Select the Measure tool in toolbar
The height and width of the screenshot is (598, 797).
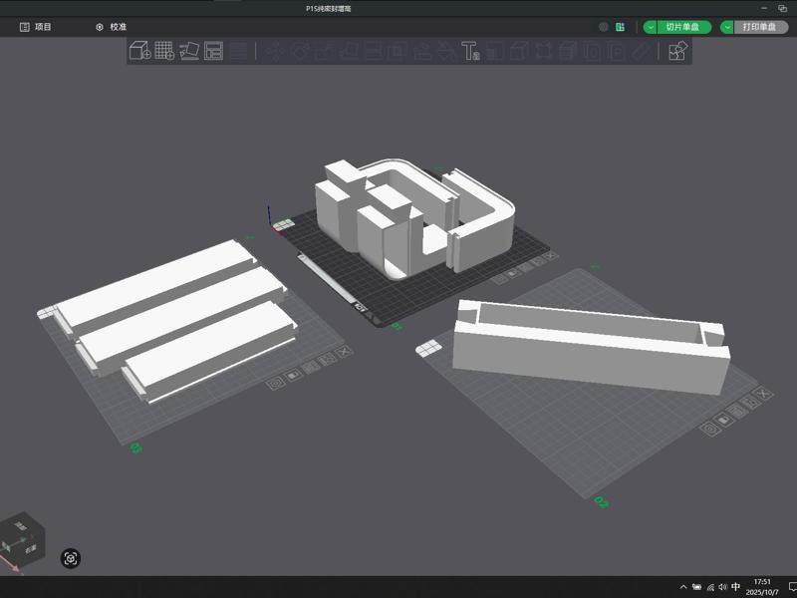tap(643, 51)
